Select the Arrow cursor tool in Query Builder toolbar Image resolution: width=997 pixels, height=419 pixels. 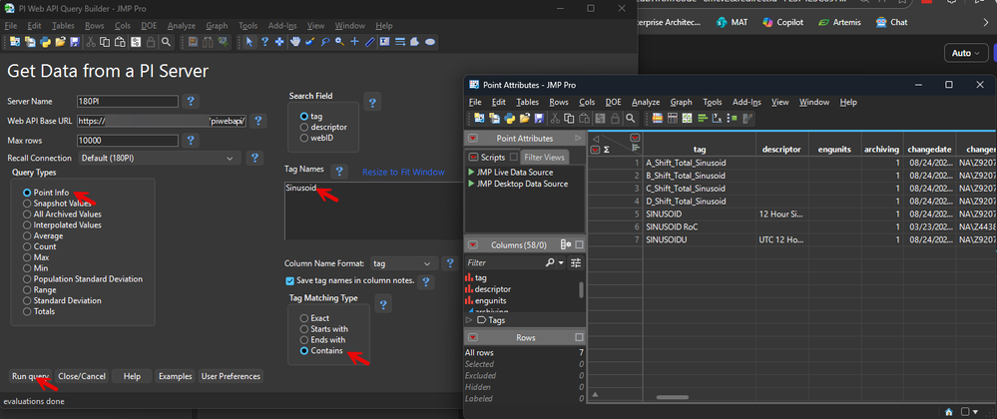249,42
